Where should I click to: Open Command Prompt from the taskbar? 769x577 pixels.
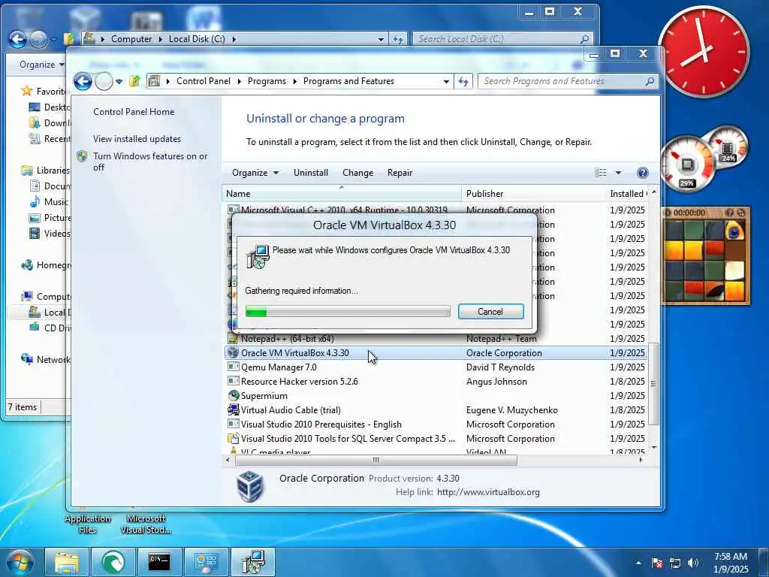point(159,562)
